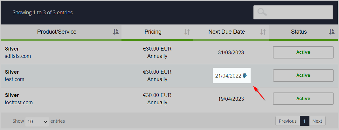Go to the Previous page

(287, 121)
